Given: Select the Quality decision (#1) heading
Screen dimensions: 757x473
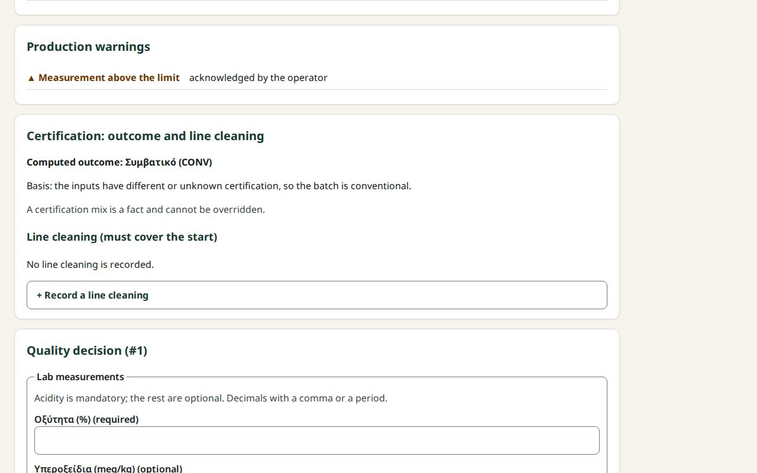Looking at the screenshot, I should pyautogui.click(x=87, y=351).
